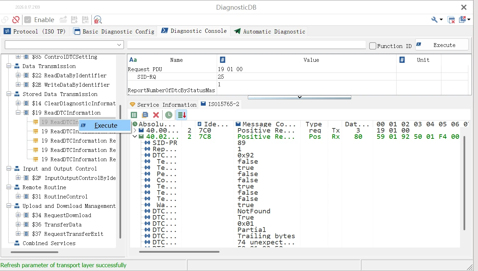Screen dimensions: 478x271
Task: Click the service tree horizontal scrollbar
Action: pyautogui.click(x=35, y=252)
